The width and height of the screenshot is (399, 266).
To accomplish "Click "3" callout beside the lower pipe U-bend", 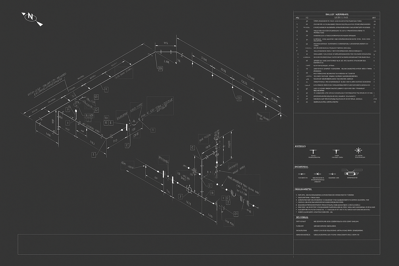I will pyautogui.click(x=180, y=196).
